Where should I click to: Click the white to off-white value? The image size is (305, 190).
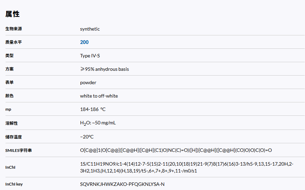99,96
